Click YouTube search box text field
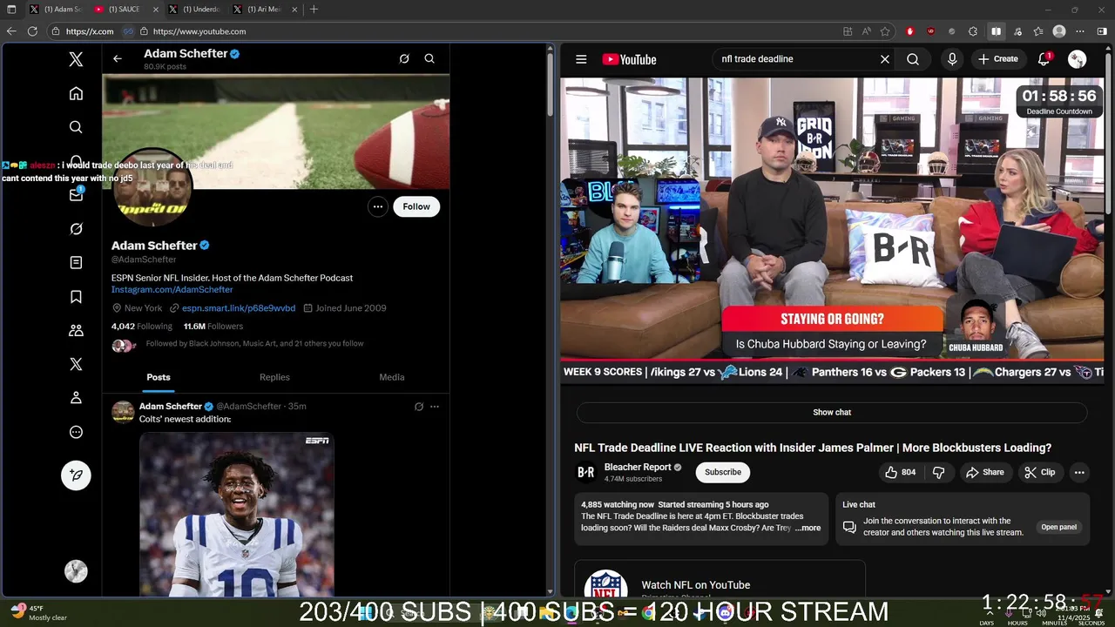Viewport: 1115px width, 627px height. coord(794,59)
